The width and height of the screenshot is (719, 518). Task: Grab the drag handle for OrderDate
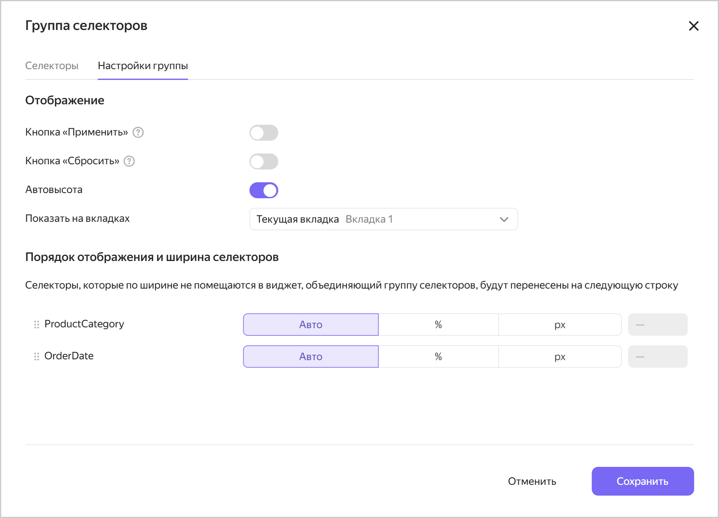tap(36, 357)
